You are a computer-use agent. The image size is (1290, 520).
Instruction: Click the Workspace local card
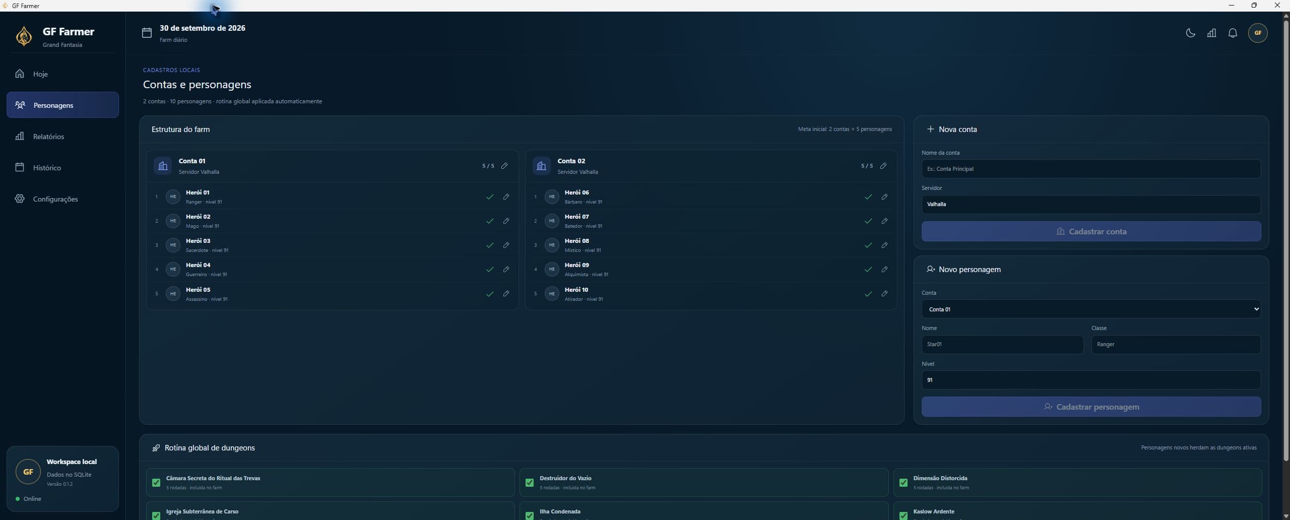click(62, 479)
